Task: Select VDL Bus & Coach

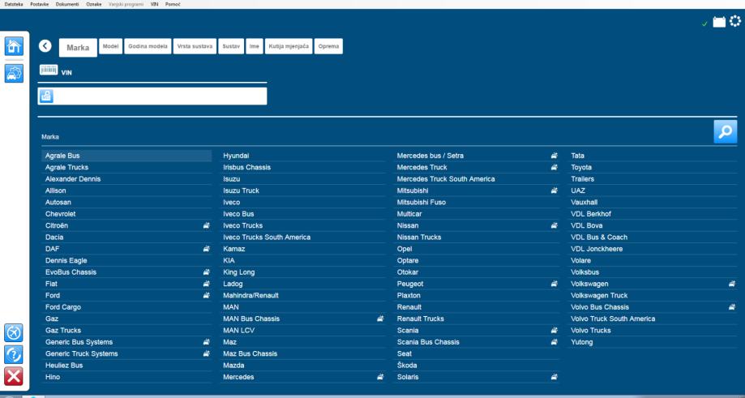Action: click(653, 237)
